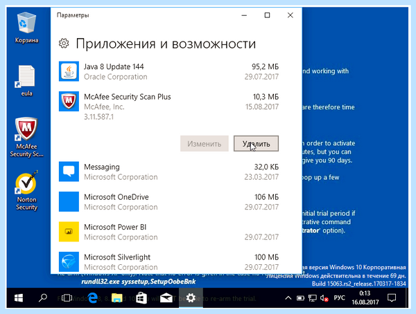Select the Microsoft Silverlight entry

click(x=168, y=262)
